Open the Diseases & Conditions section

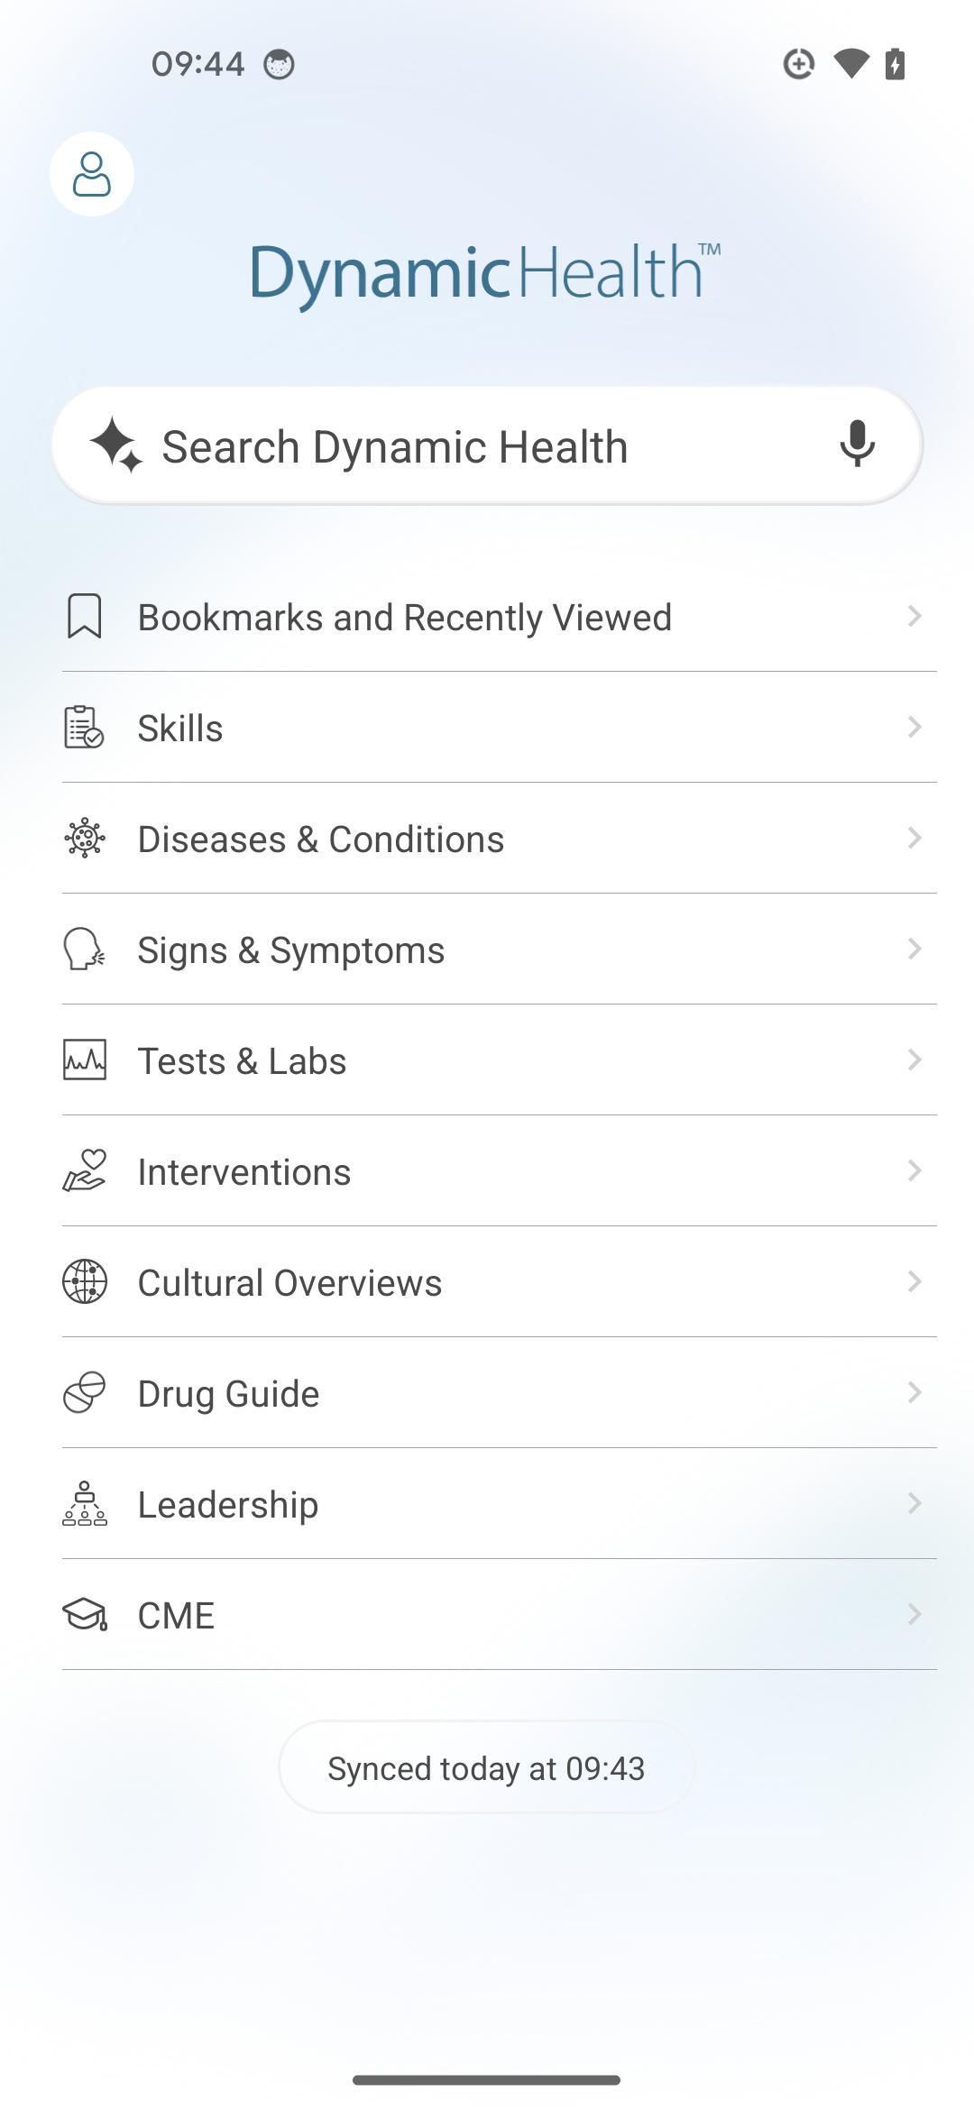coord(321,839)
